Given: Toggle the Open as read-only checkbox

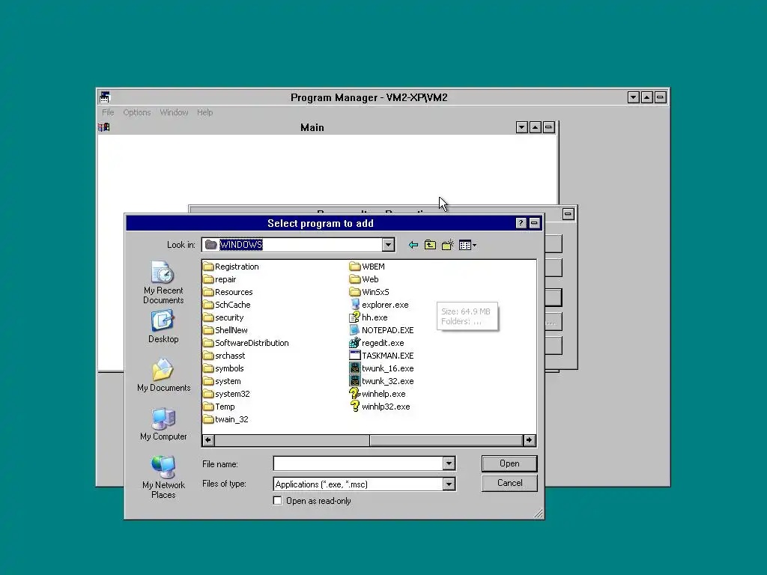Looking at the screenshot, I should point(277,501).
